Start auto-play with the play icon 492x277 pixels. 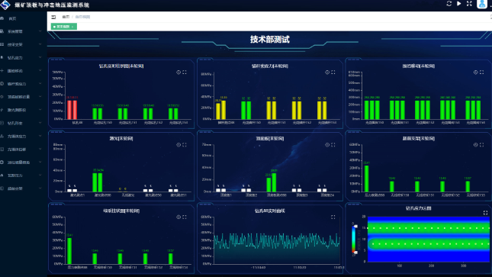(x=459, y=4)
